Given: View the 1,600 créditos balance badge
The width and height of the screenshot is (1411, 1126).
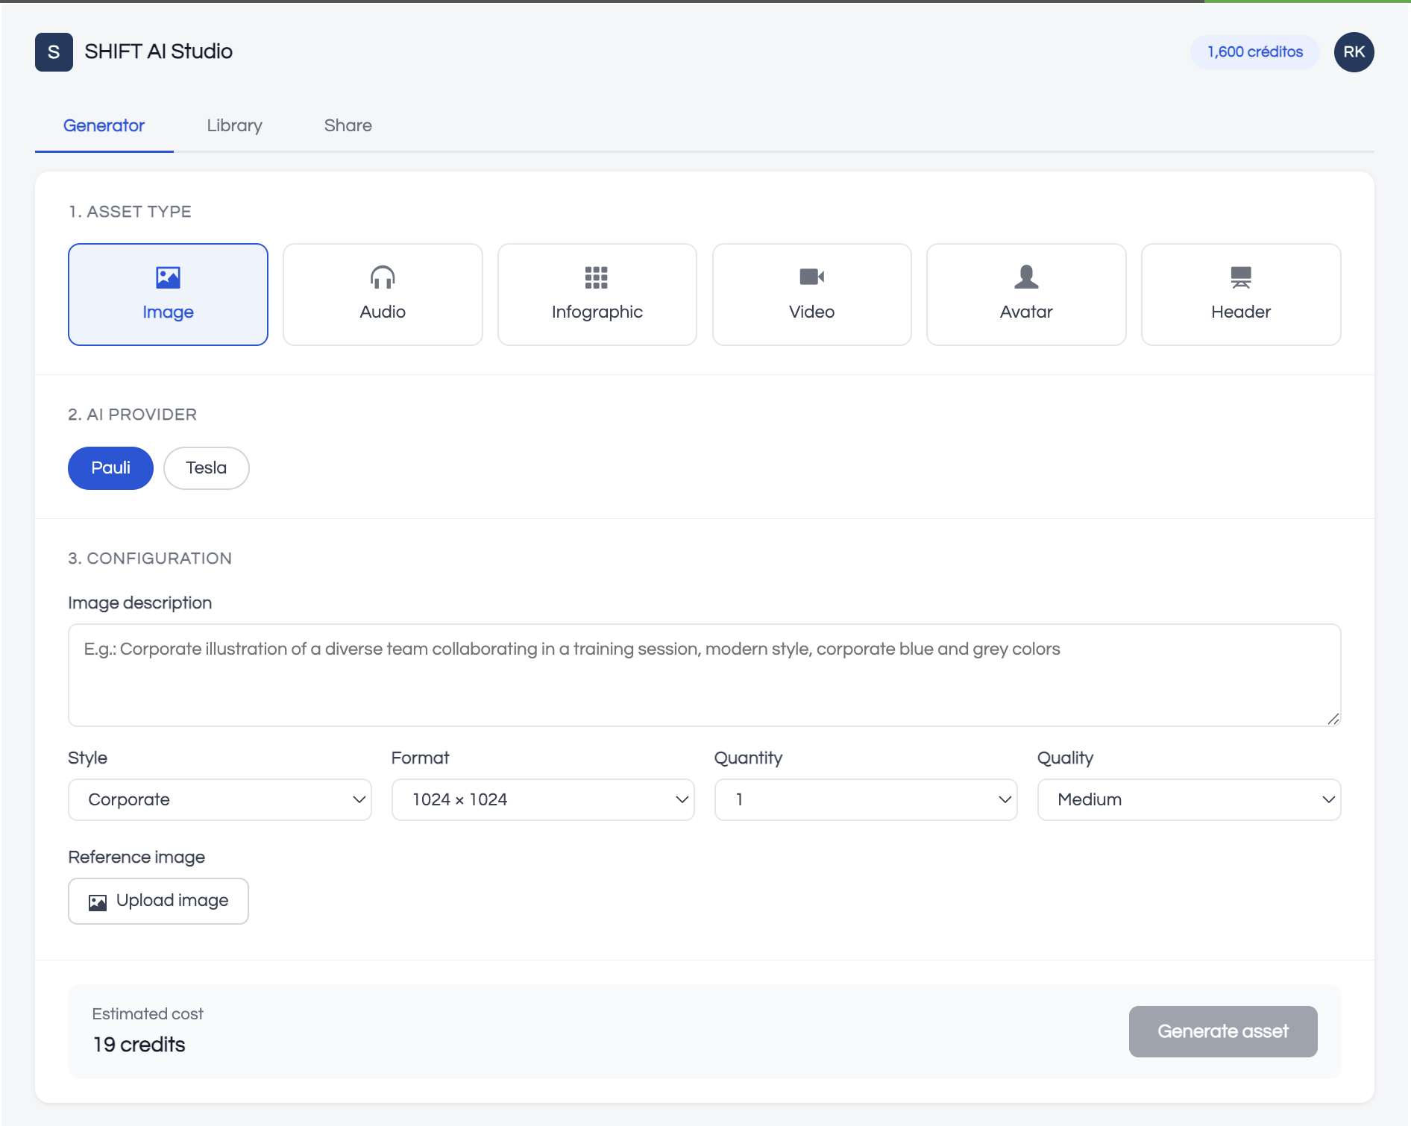Looking at the screenshot, I should 1255,52.
